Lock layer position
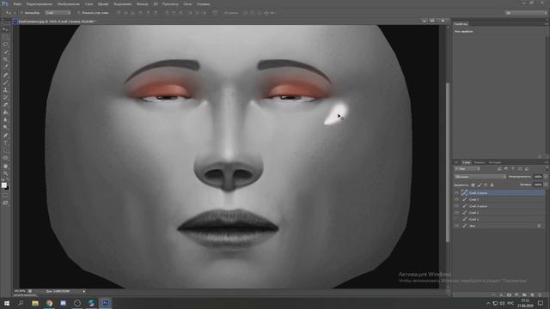Image resolution: width=550 pixels, height=309 pixels. [486, 185]
